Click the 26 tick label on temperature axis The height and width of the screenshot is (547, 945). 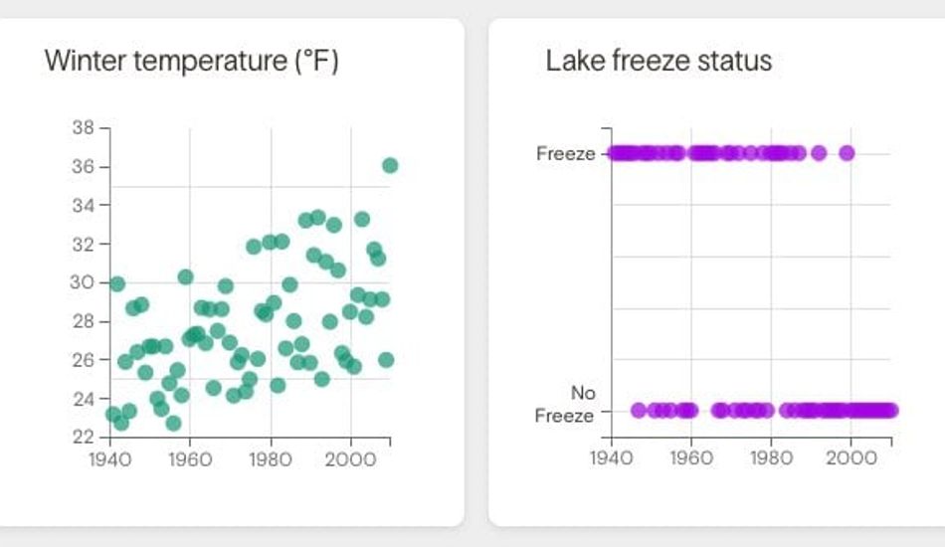tap(83, 360)
